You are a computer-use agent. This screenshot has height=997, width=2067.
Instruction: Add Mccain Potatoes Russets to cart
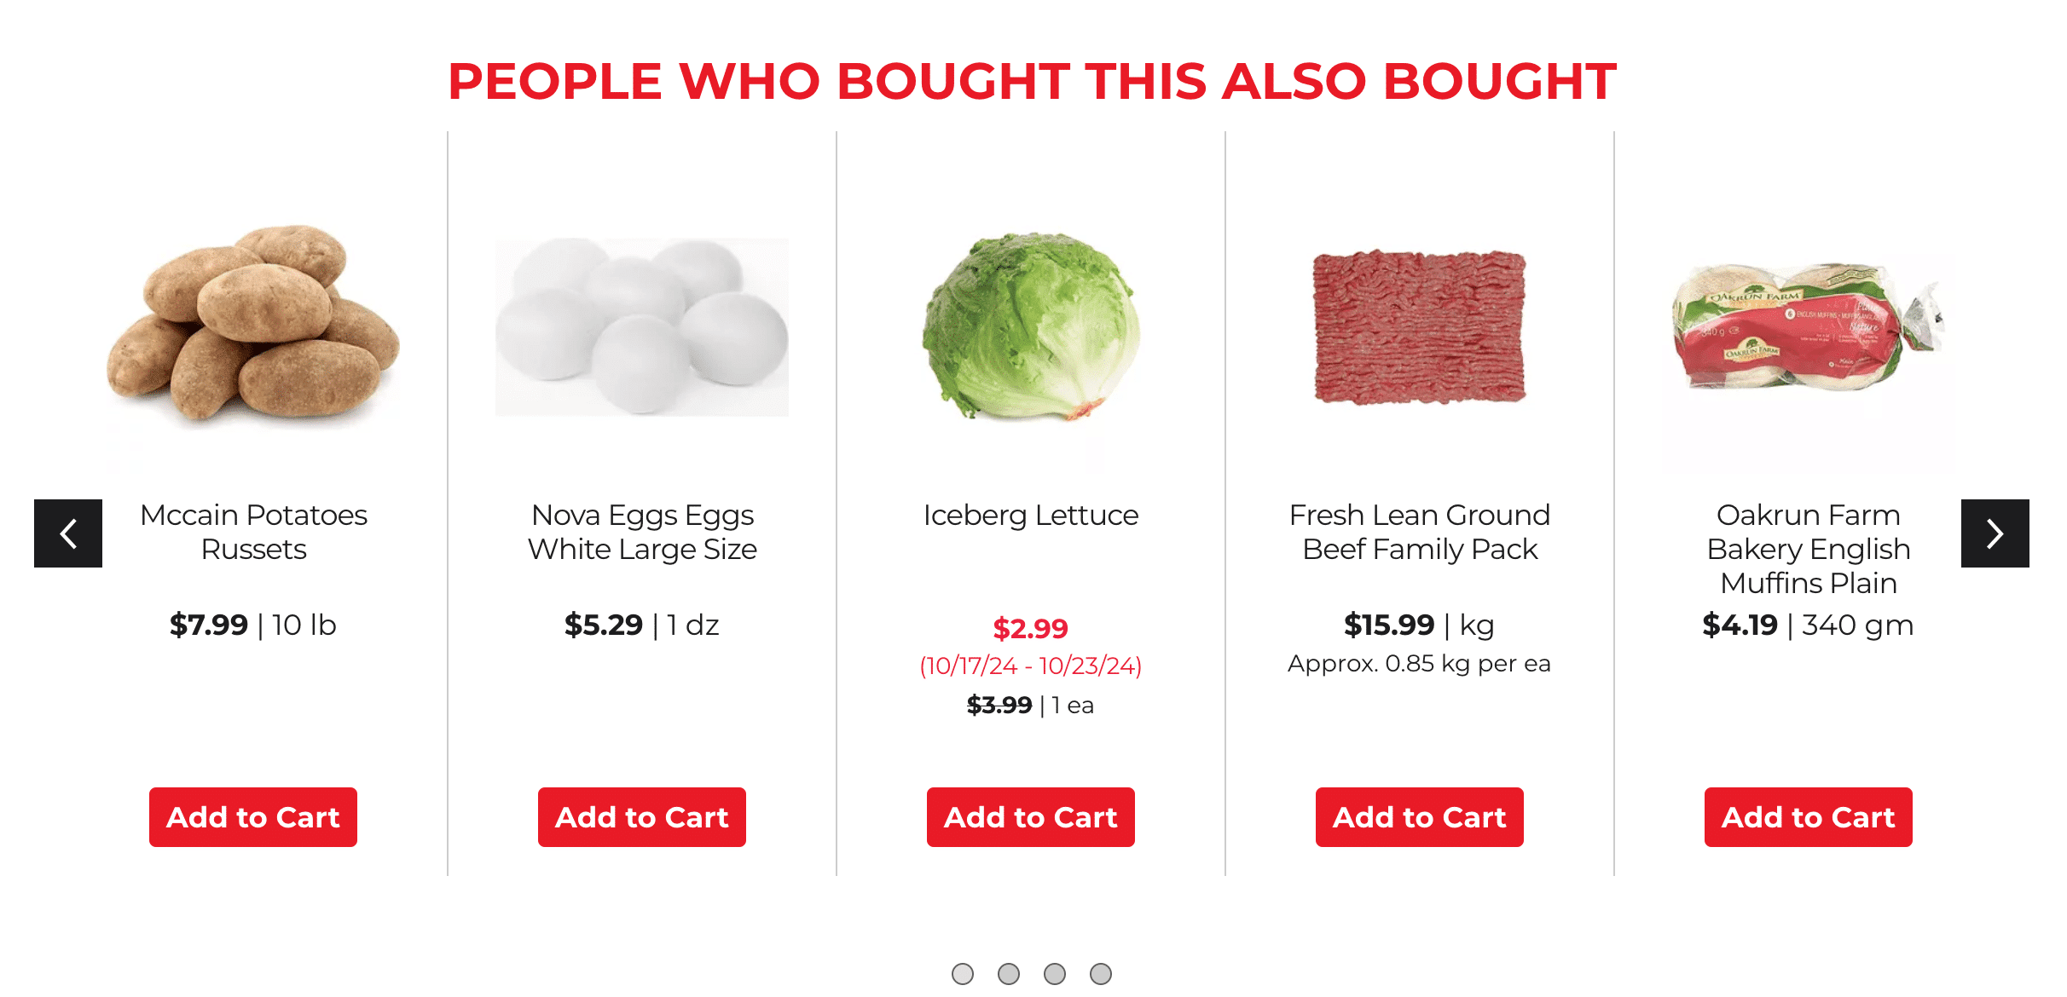tap(253, 817)
